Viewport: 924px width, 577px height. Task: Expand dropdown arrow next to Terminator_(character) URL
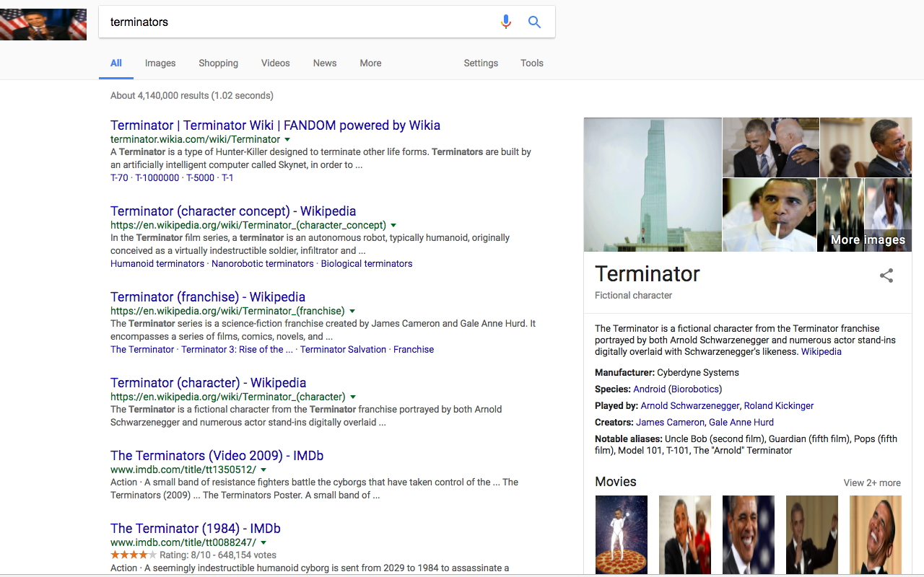pos(353,397)
